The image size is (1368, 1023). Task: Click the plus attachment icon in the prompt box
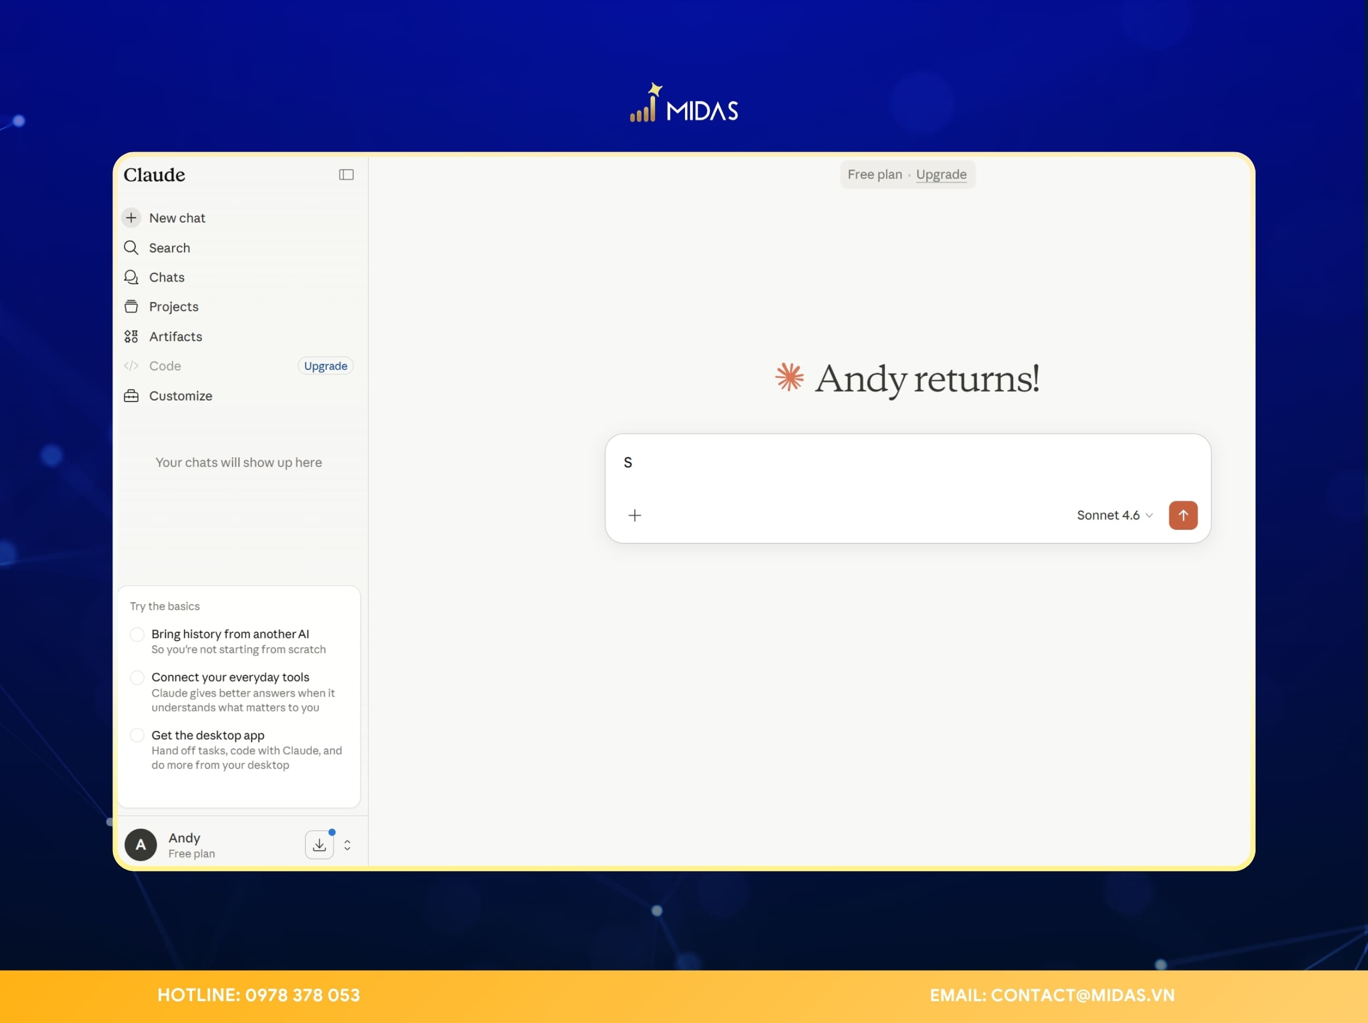click(x=634, y=516)
